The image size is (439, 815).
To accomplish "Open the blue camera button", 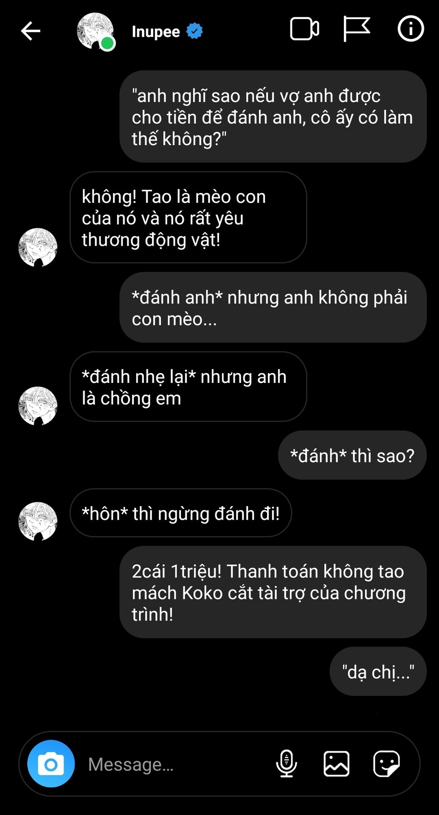I will coord(51,764).
